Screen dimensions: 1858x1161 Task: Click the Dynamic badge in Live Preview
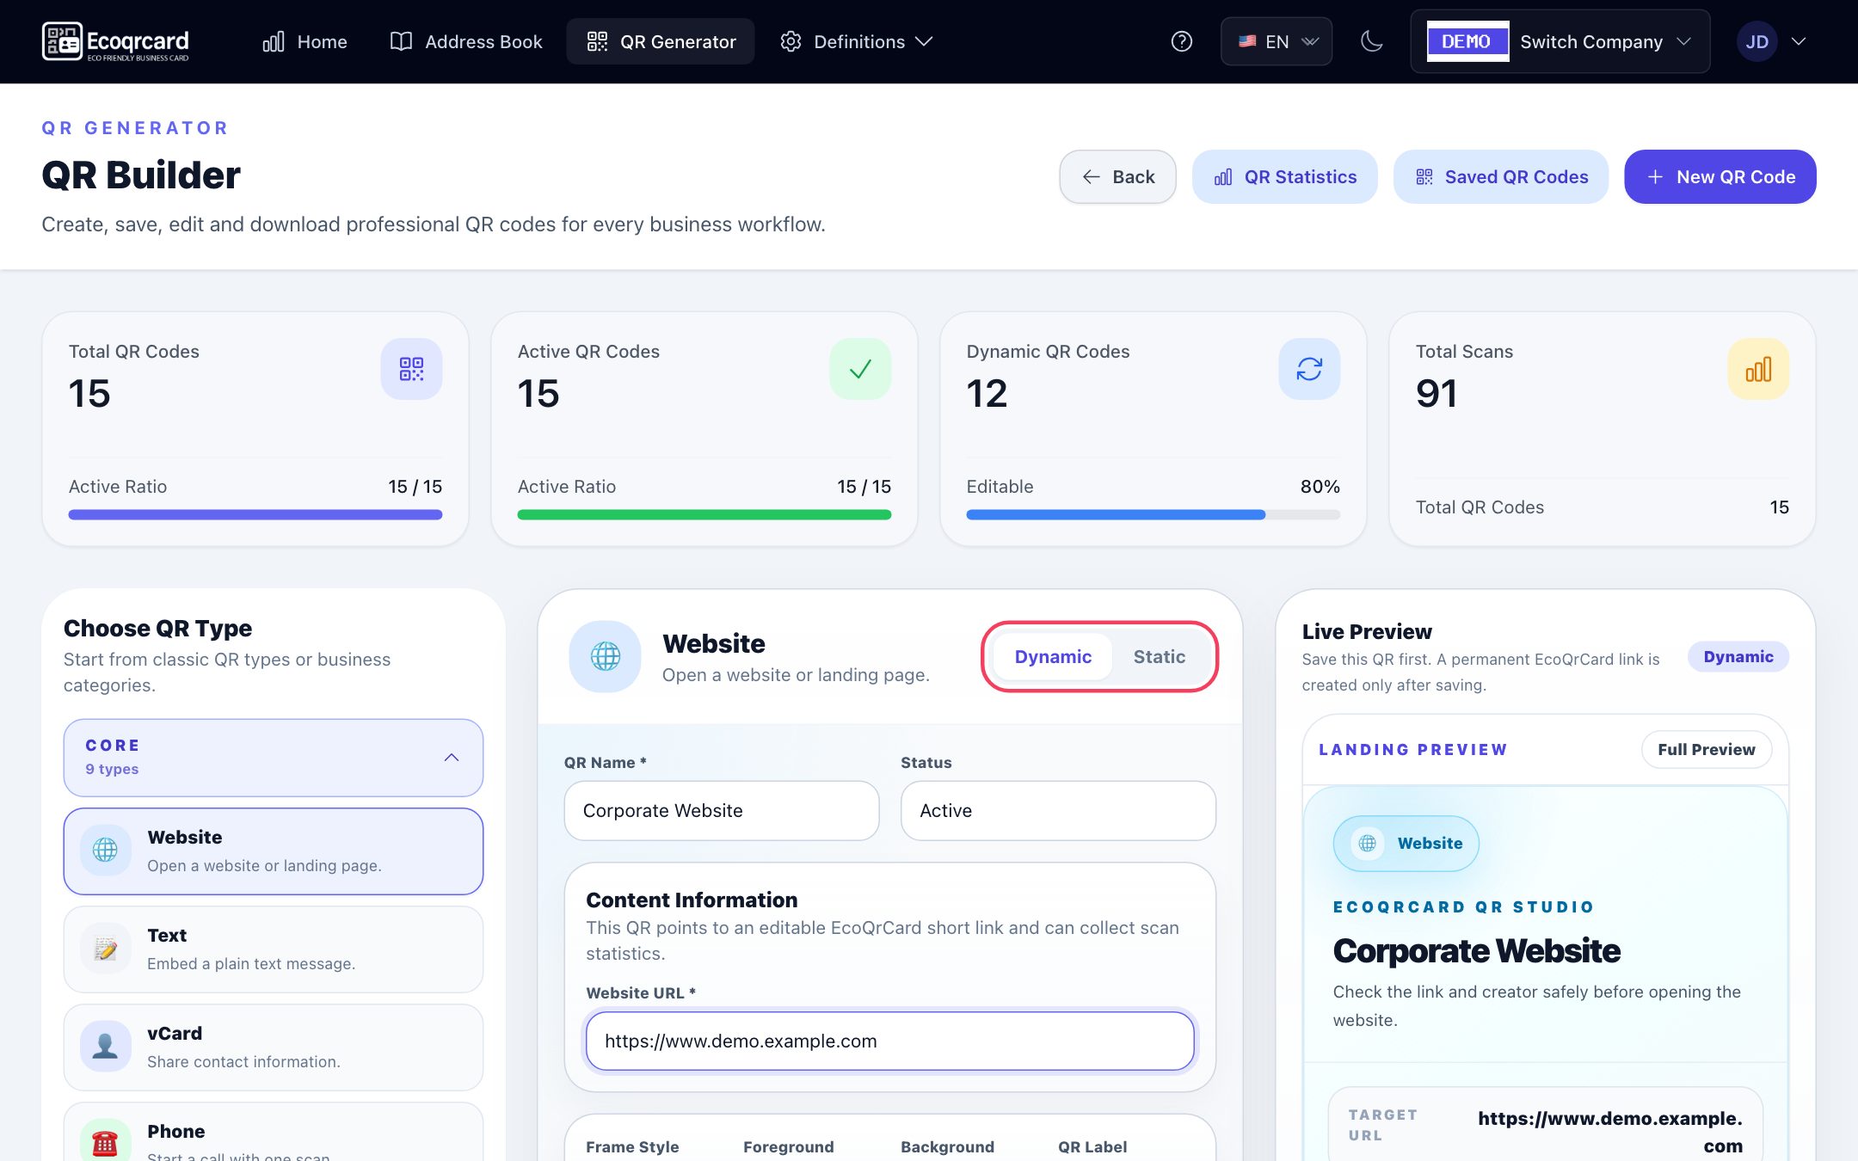[x=1738, y=657]
